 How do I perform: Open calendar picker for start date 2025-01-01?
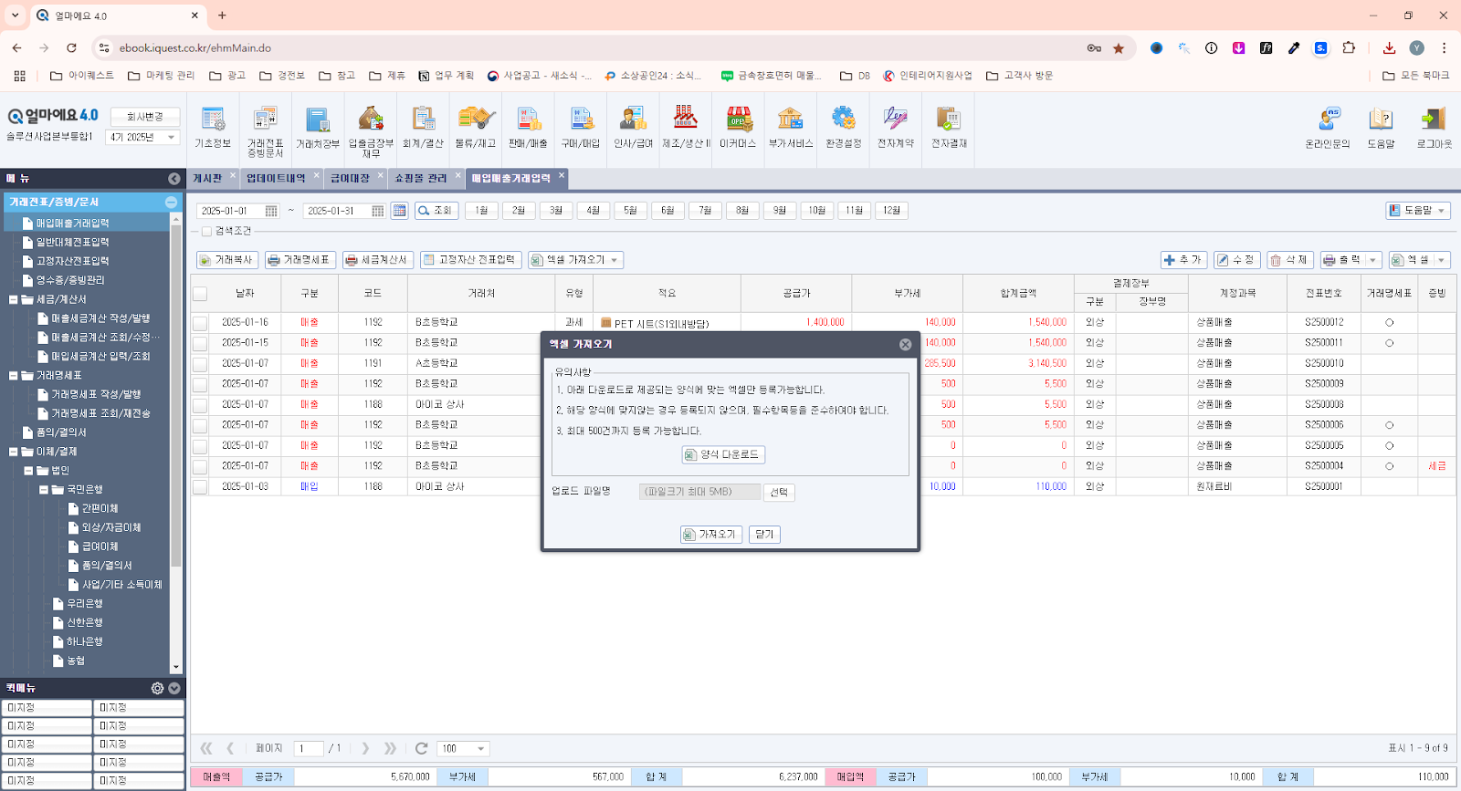271,211
